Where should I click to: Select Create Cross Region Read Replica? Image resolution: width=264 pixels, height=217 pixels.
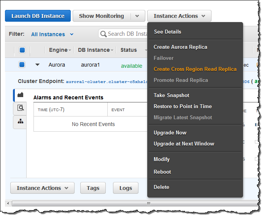(x=195, y=69)
